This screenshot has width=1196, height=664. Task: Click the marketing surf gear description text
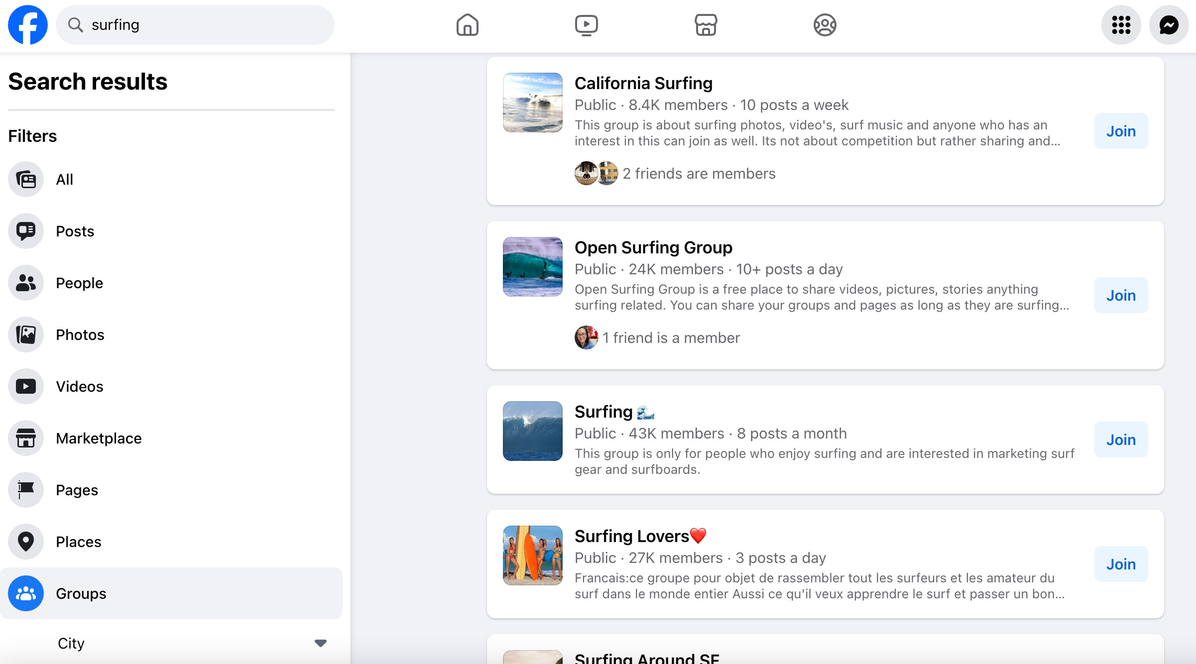(x=825, y=461)
